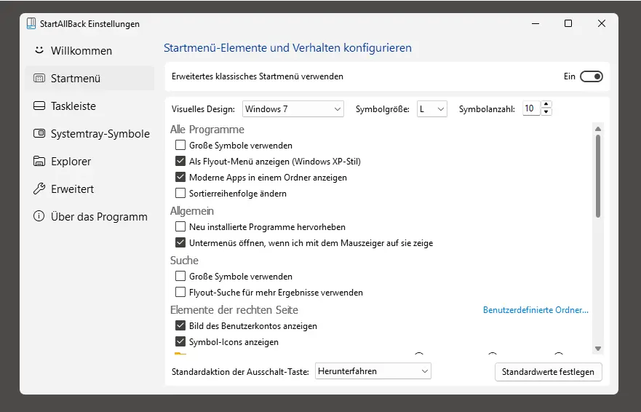
Task: Click the Taskleiste sidebar icon
Action: point(39,106)
